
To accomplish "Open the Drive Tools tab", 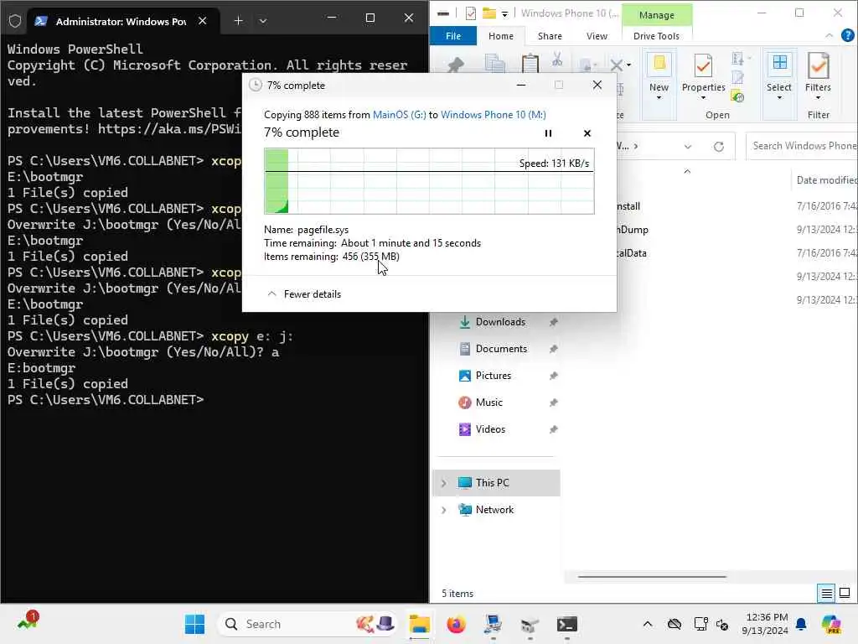I will [x=656, y=36].
